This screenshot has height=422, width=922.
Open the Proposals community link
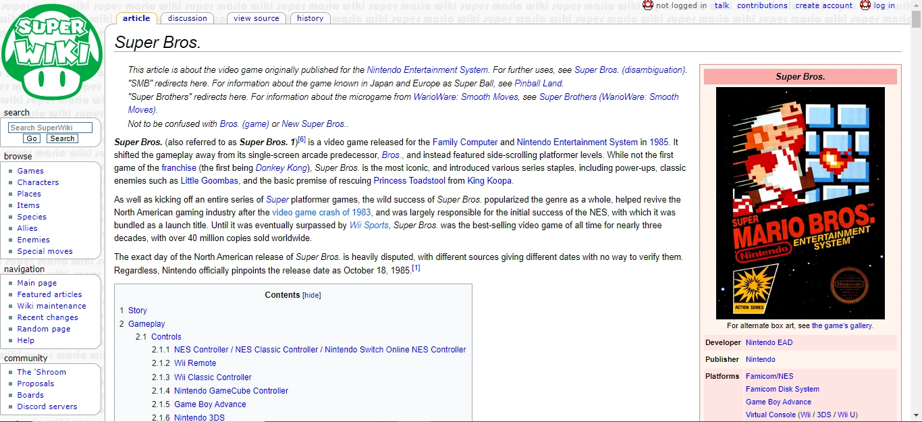coord(36,384)
